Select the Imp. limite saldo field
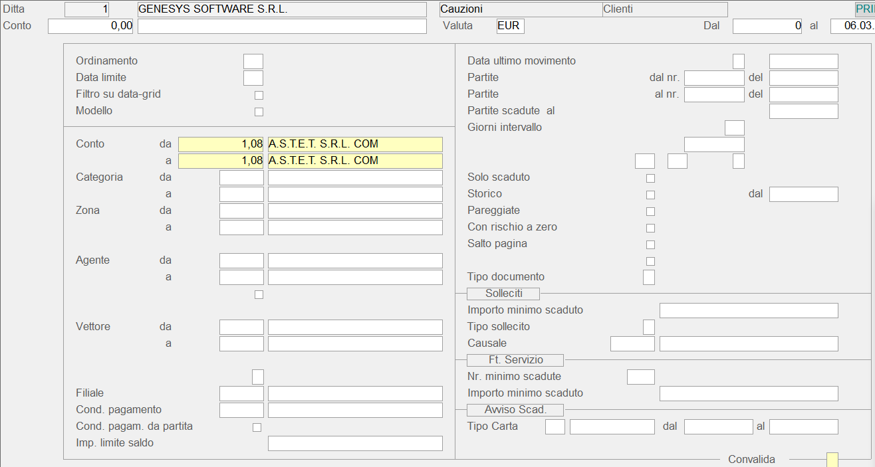Screen dimensions: 875x467 click(x=354, y=443)
